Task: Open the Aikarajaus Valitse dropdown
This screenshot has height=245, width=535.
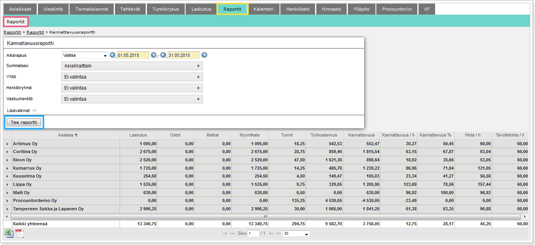Action: (x=84, y=55)
